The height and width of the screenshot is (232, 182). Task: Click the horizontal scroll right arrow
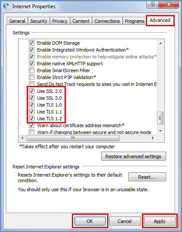pos(153,138)
